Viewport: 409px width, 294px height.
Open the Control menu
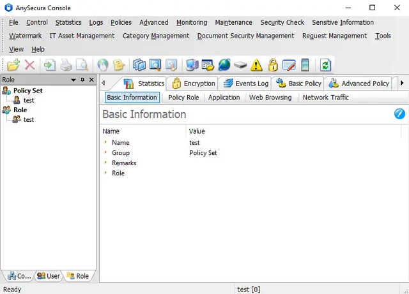tap(37, 23)
